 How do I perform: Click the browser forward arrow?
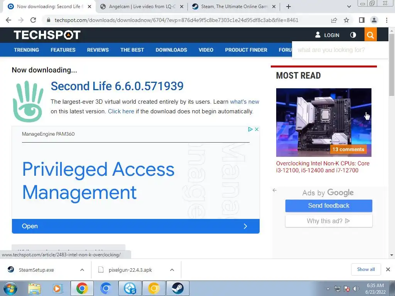point(21,20)
